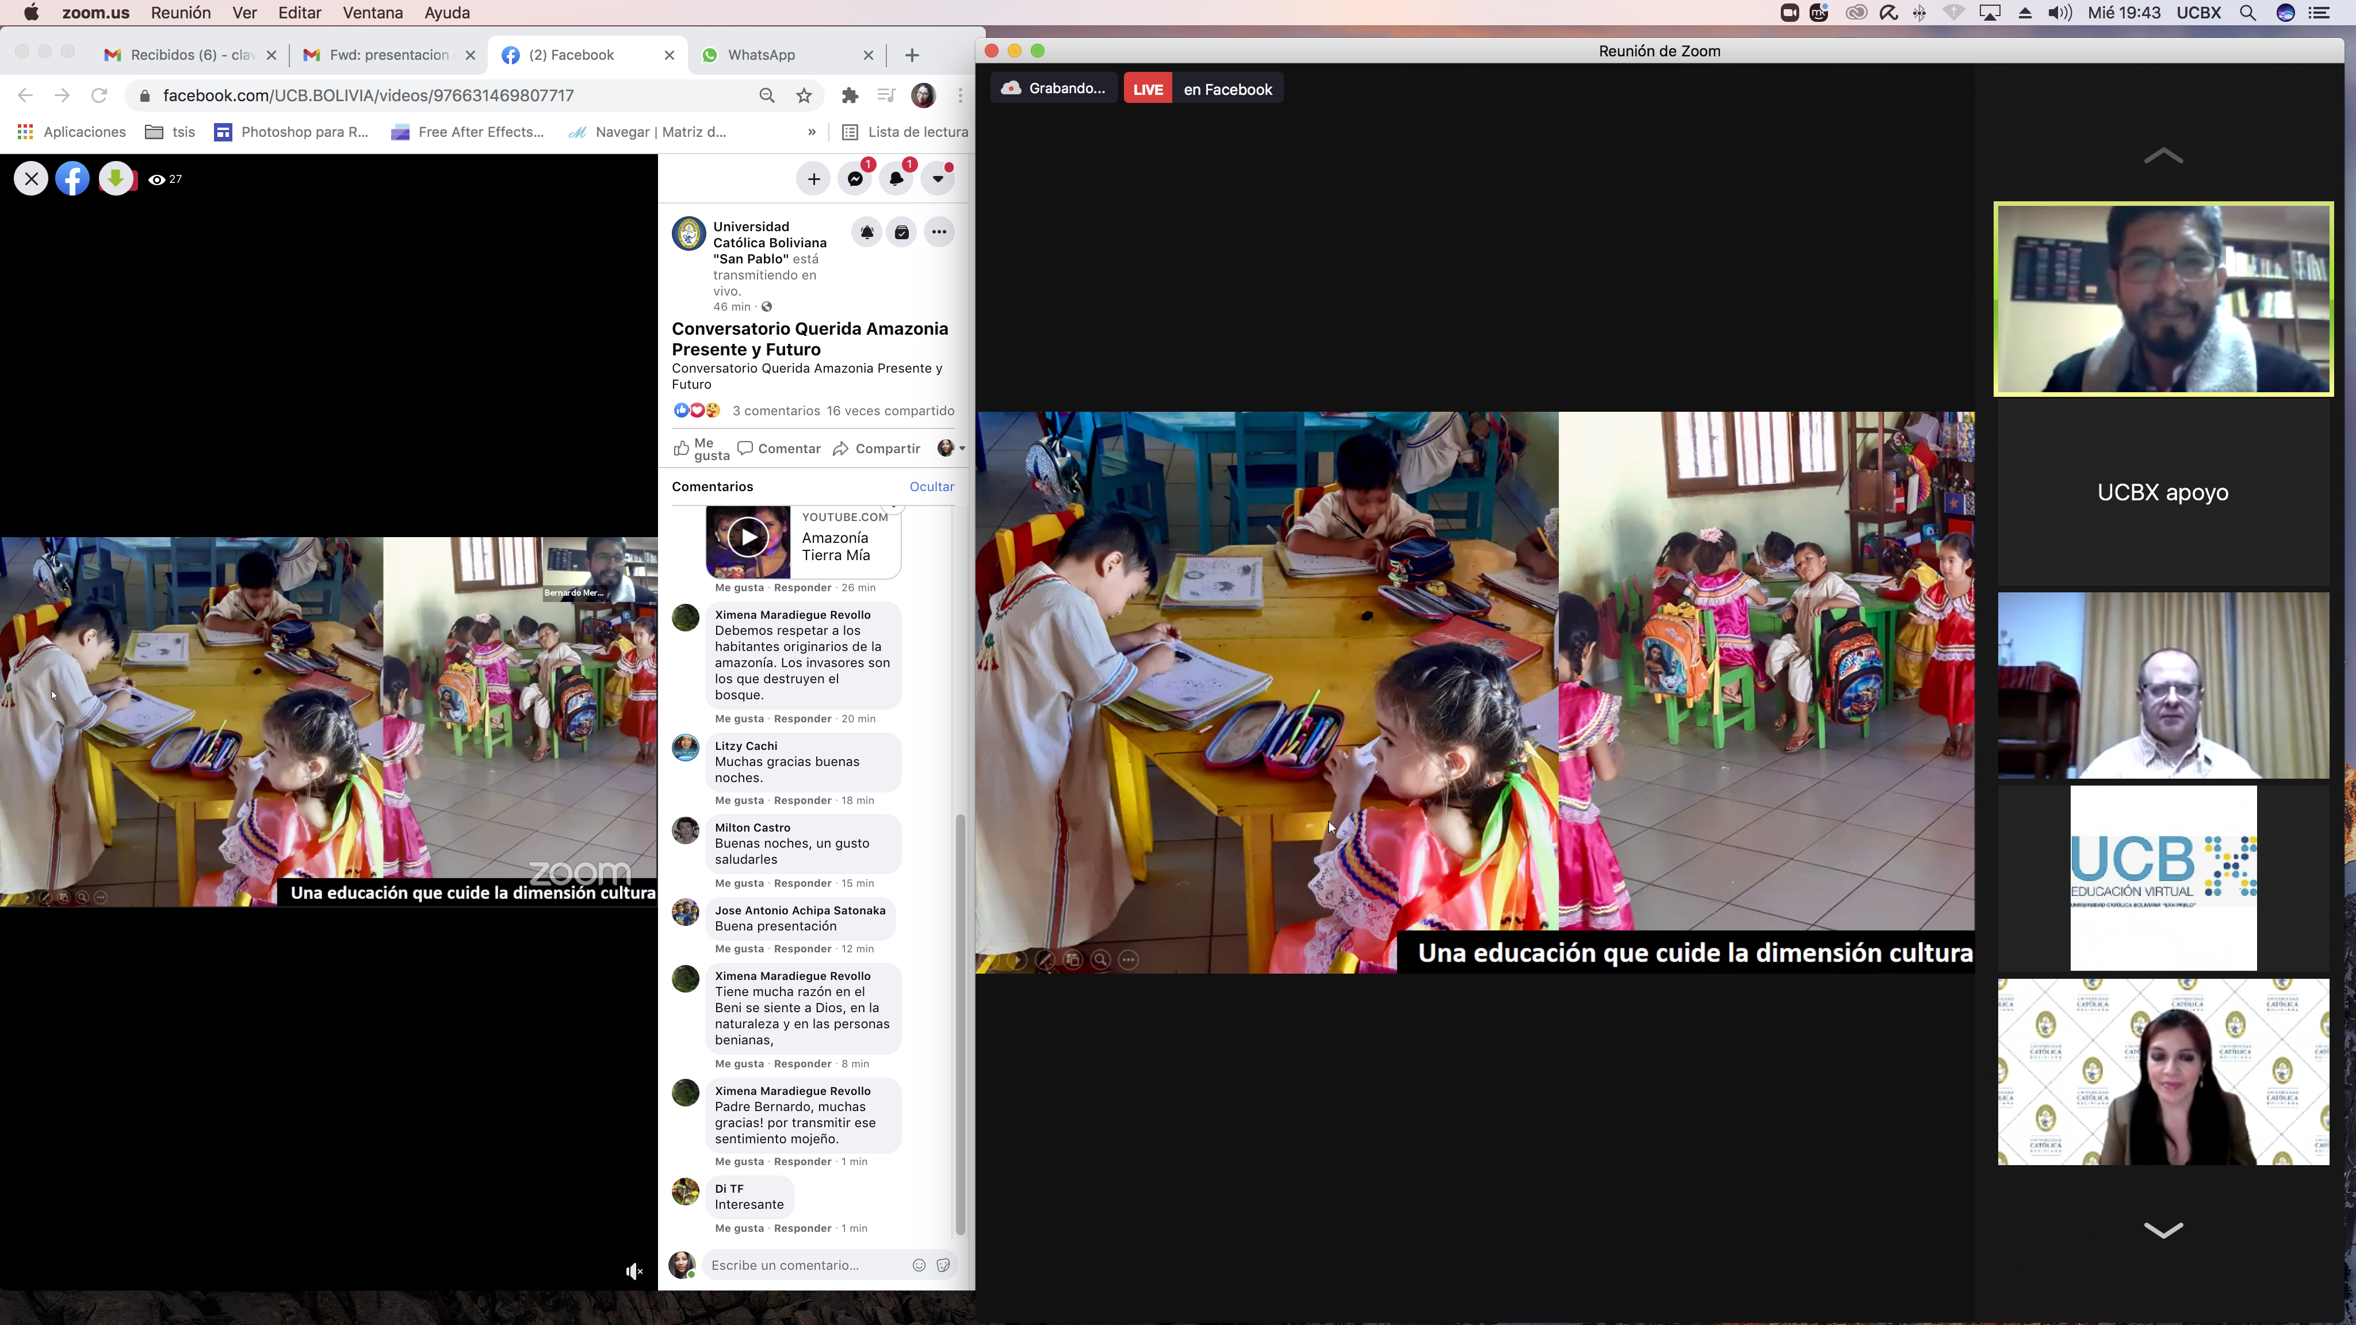This screenshot has width=2356, height=1325.
Task: Click the green download arrow icon
Action: tap(116, 178)
